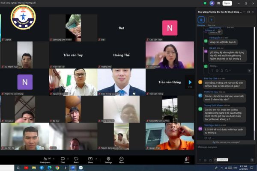Open Windows notification center

[251, 168]
